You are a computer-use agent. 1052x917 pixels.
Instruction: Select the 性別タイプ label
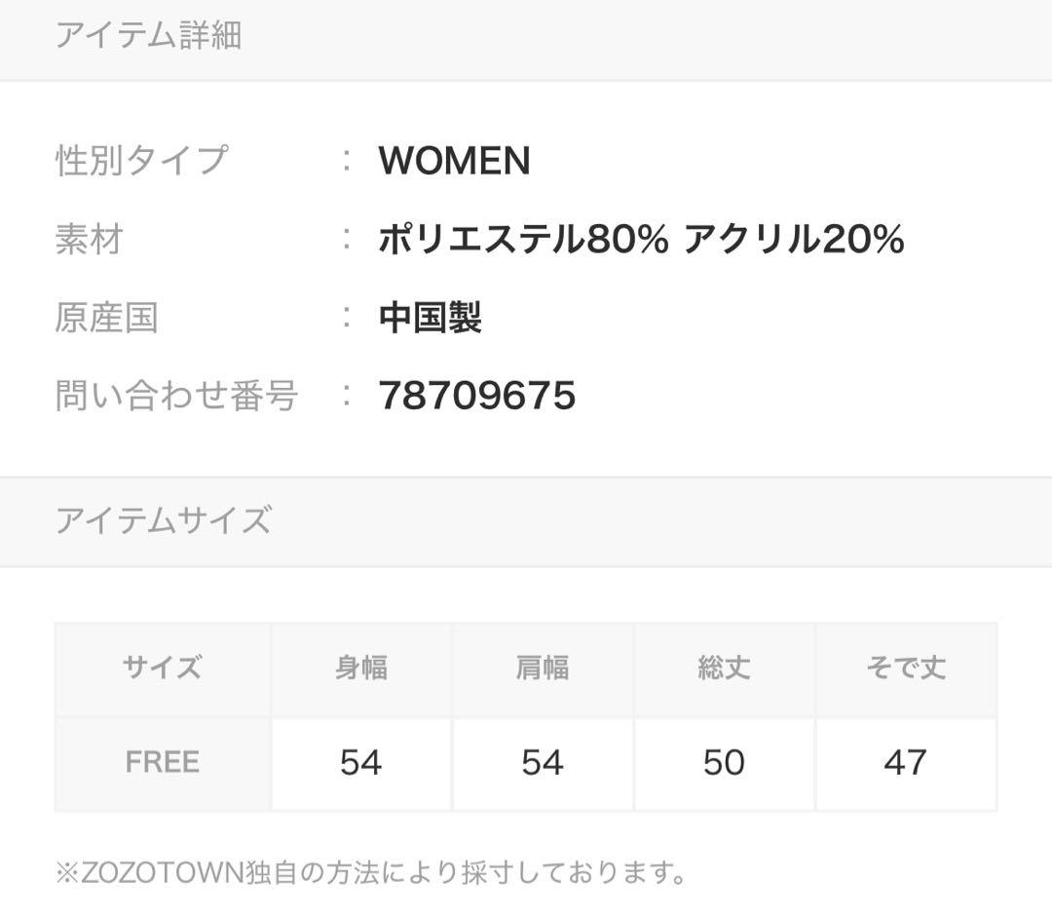(141, 160)
